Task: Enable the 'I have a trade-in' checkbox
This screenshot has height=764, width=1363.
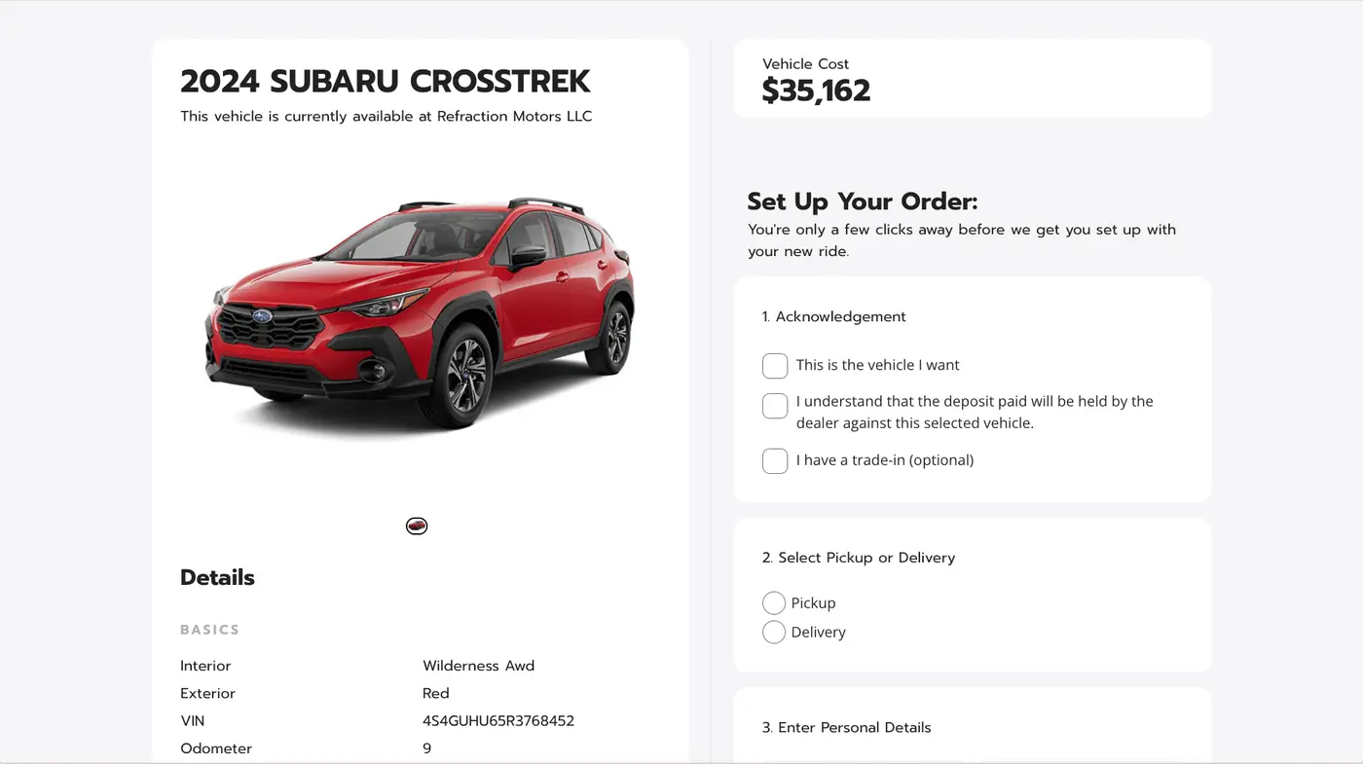Action: (x=775, y=460)
